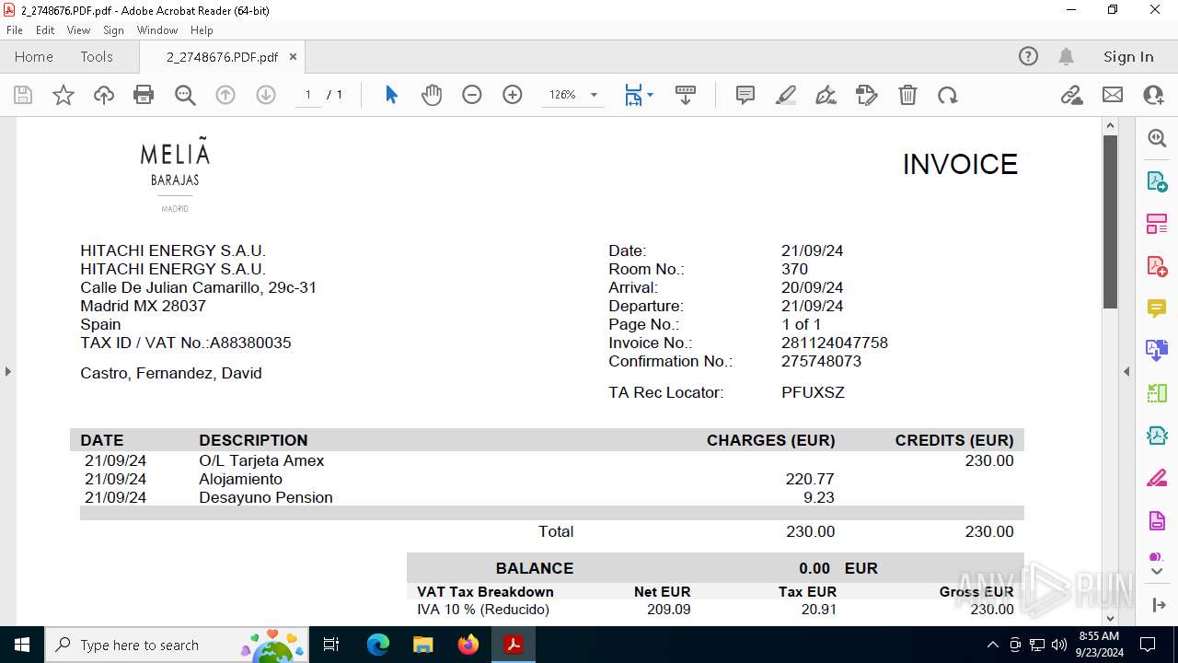The height and width of the screenshot is (663, 1178).
Task: Add a sticky note comment
Action: pos(745,95)
